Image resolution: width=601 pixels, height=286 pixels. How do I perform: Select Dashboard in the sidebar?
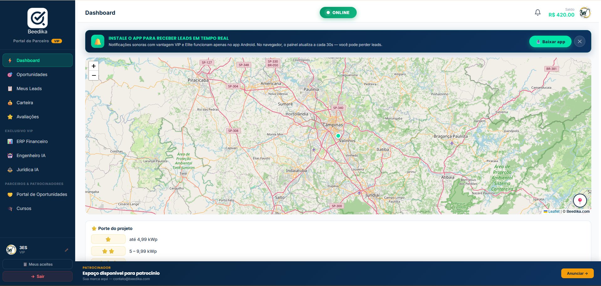[x=38, y=60]
